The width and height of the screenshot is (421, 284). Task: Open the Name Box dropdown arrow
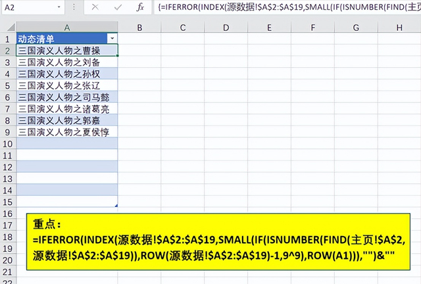pyautogui.click(x=59, y=7)
